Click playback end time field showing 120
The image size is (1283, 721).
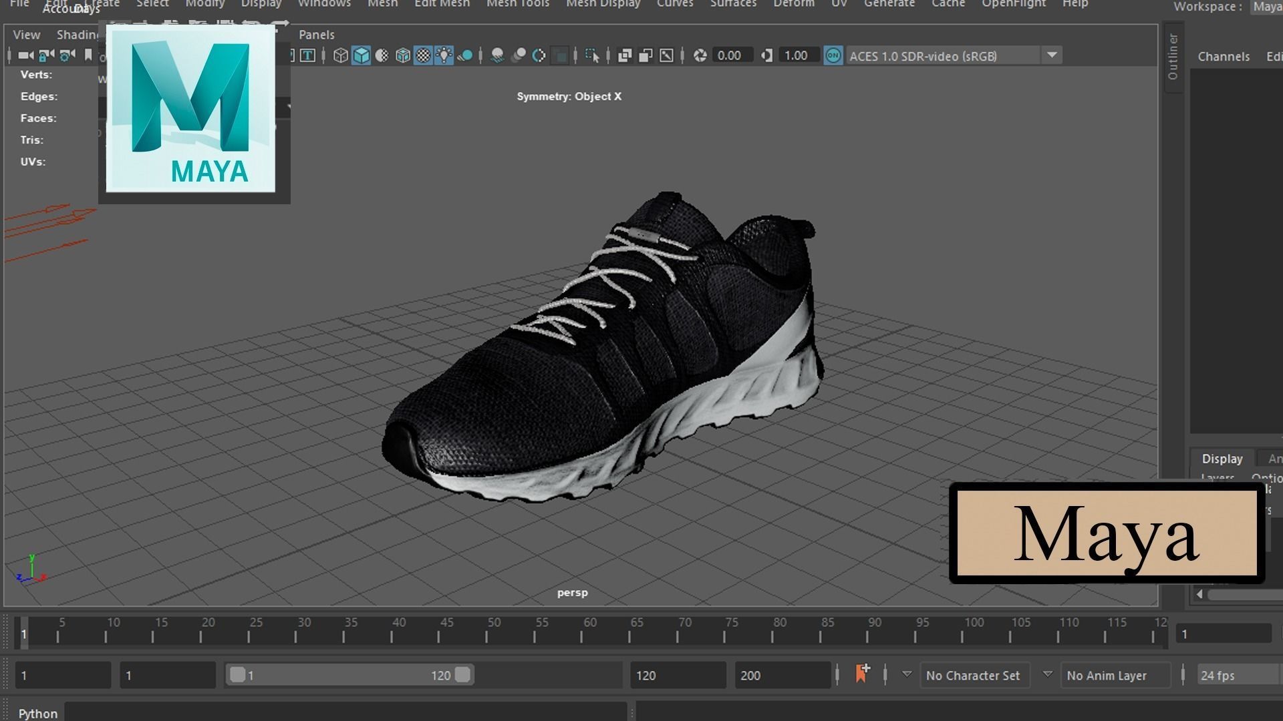coord(678,676)
